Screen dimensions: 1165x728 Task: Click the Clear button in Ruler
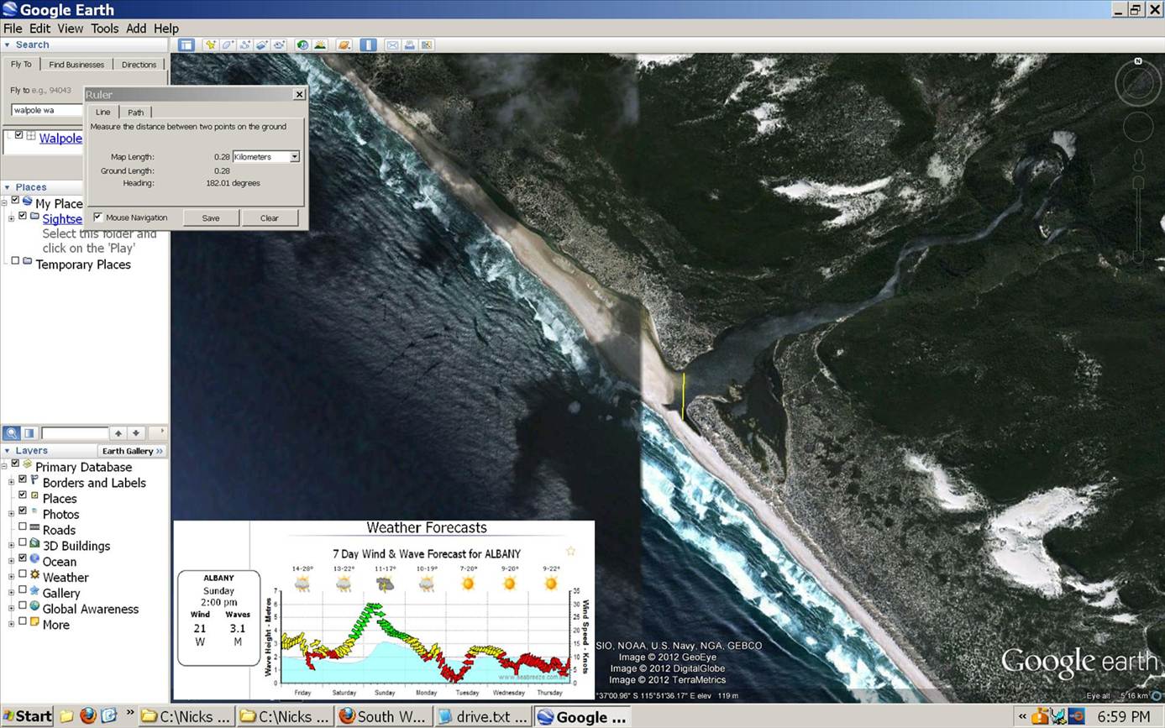coord(269,218)
